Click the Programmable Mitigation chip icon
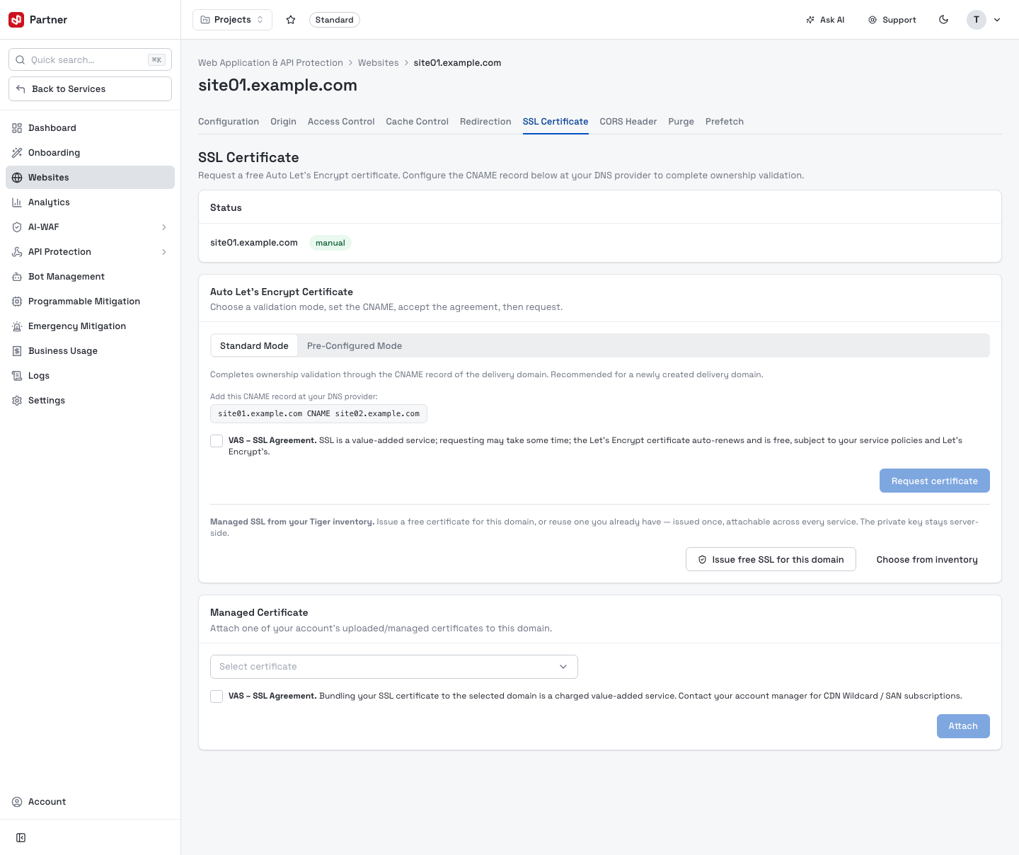Image resolution: width=1019 pixels, height=855 pixels. [17, 302]
